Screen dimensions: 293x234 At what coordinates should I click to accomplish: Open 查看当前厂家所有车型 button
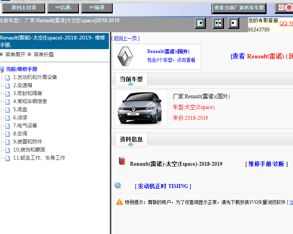[239, 8]
